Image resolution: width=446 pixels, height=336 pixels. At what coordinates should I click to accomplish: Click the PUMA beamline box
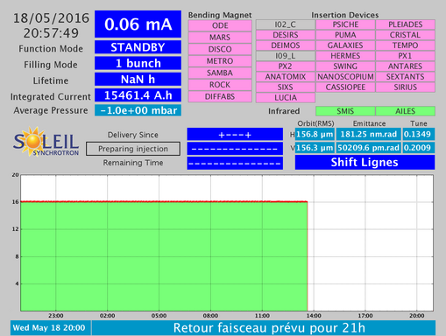[345, 35]
